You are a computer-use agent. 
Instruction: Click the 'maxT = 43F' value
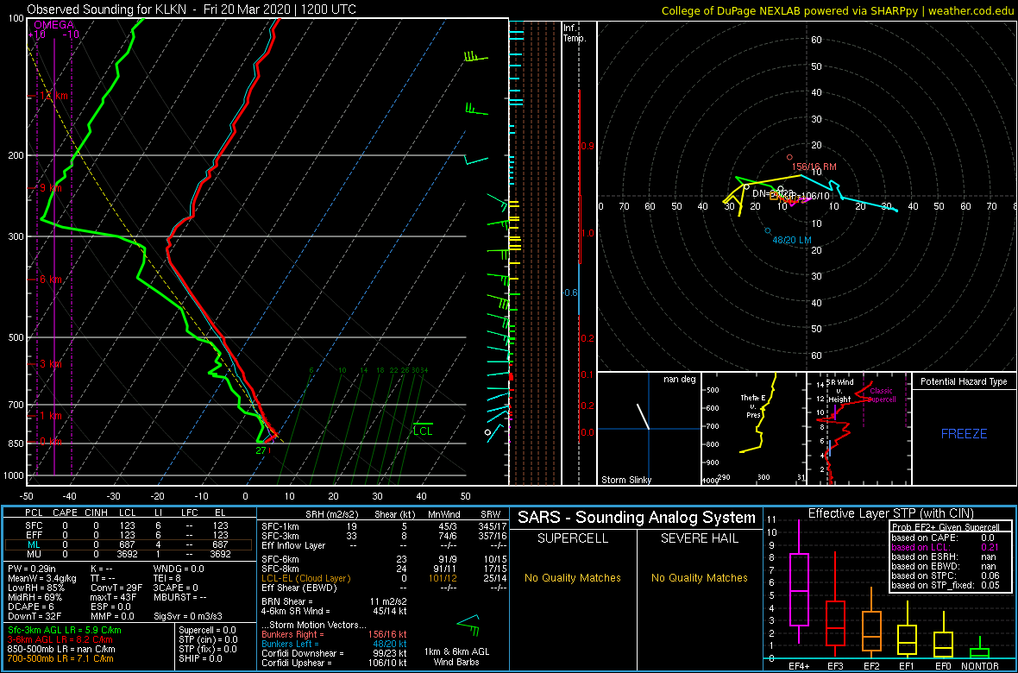click(x=114, y=597)
